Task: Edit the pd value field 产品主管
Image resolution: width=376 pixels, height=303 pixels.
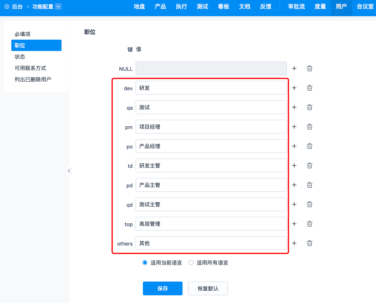Action: pos(211,185)
